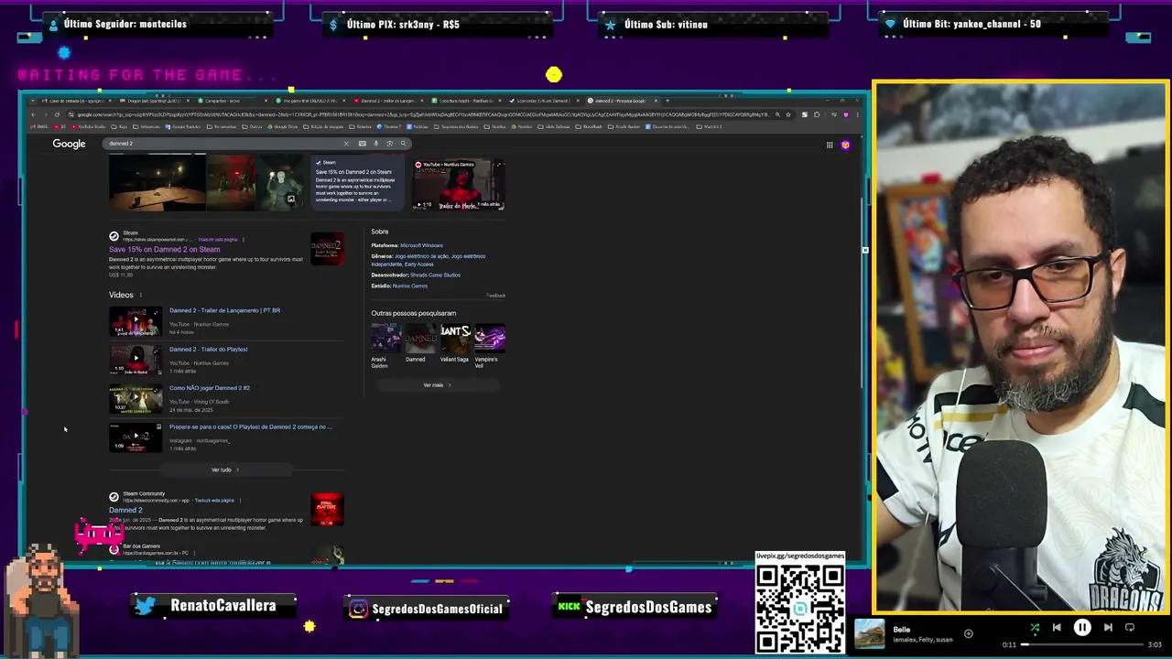Start voice search with microphone icon

click(375, 144)
